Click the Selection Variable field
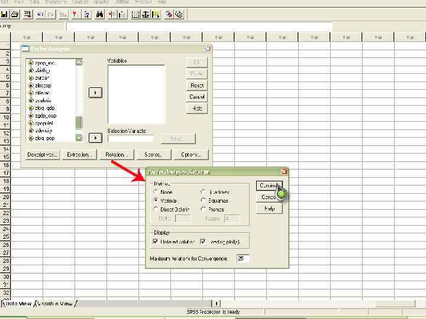The height and width of the screenshot is (319, 426). (x=130, y=138)
